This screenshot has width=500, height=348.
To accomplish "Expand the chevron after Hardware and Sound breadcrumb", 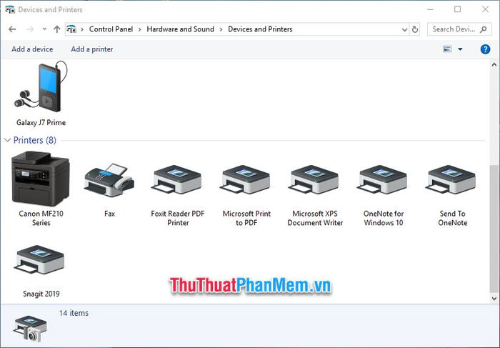I will click(x=221, y=29).
